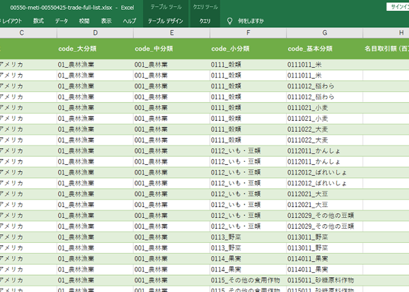Select column F header
Image resolution: width=409 pixels, height=292 pixels.
tap(248, 33)
